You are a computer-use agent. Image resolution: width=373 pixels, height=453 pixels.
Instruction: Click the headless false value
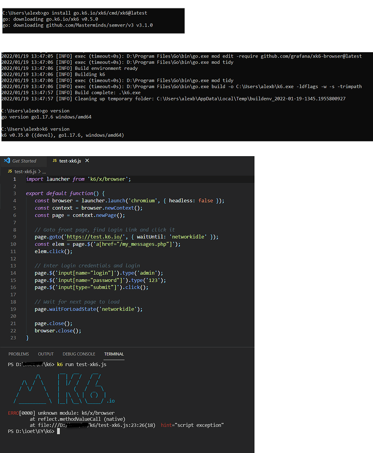(206, 200)
